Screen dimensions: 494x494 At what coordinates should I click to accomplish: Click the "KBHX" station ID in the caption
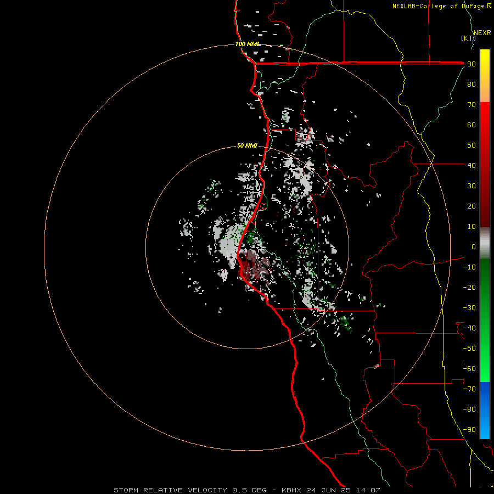(291, 490)
